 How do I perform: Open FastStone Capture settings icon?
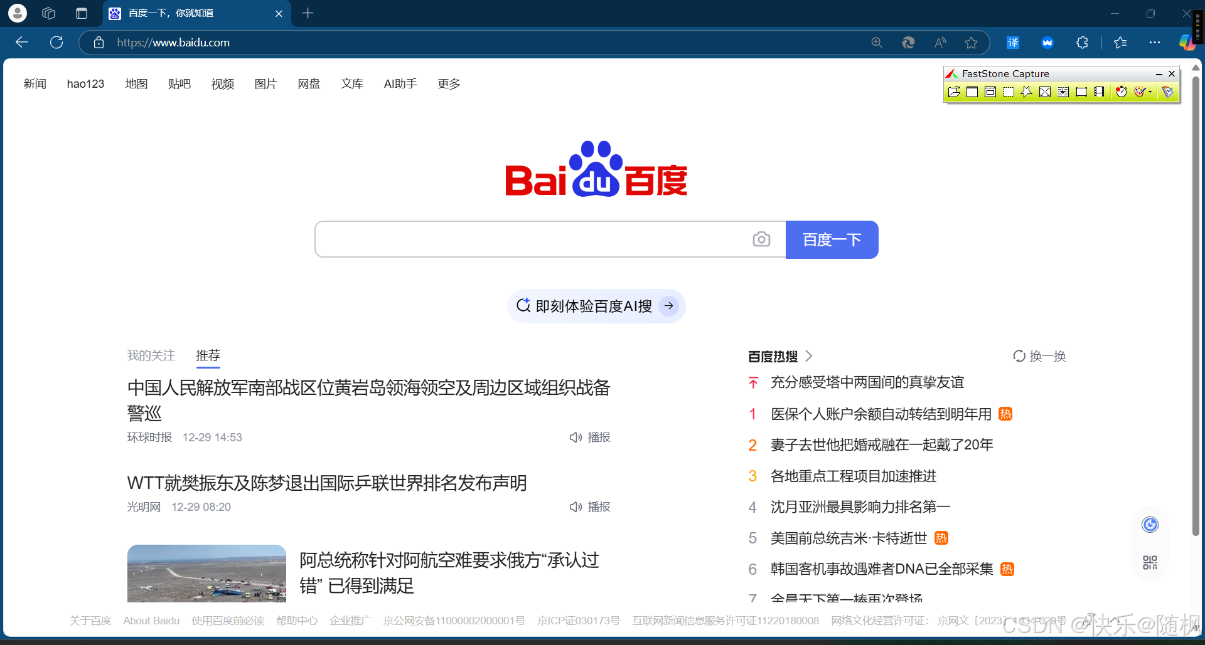pos(1167,92)
